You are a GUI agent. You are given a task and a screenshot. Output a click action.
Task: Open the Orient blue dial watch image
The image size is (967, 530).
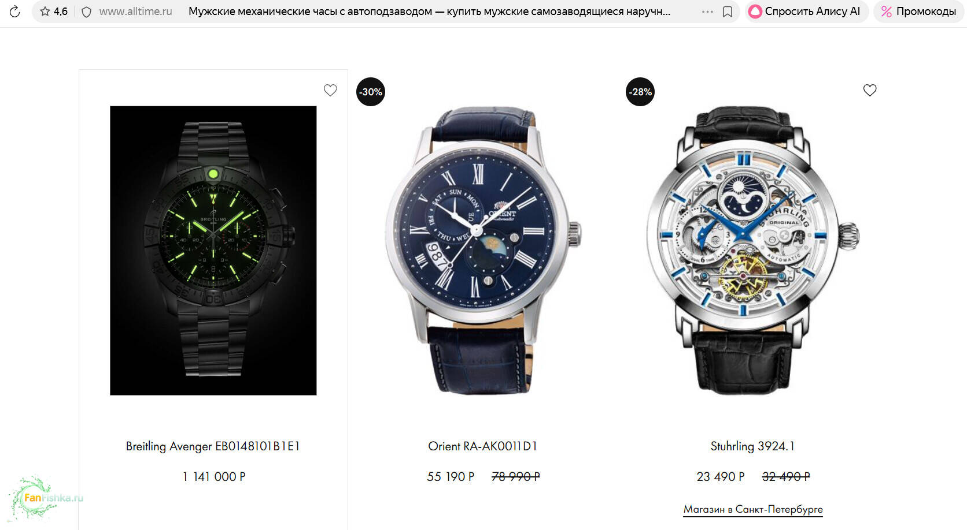click(483, 251)
